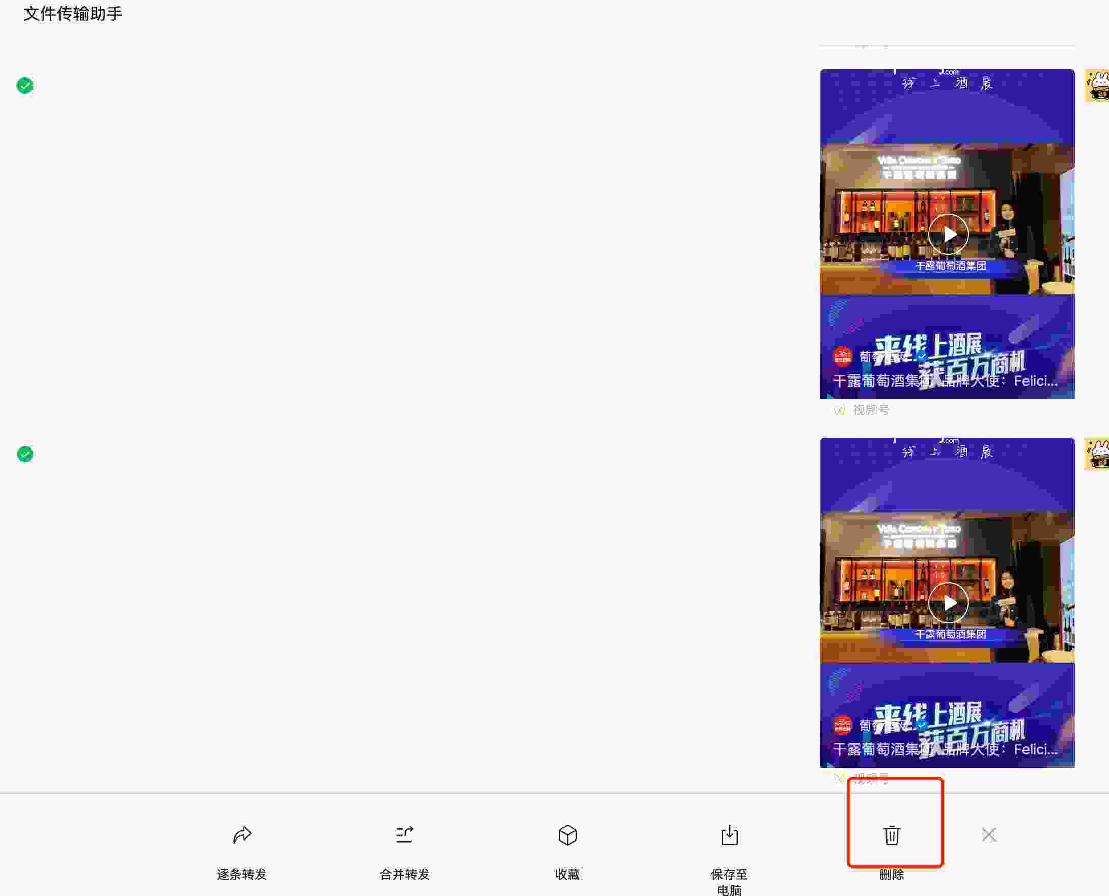Click the 逐条转发 label
This screenshot has width=1109, height=896.
tap(242, 874)
